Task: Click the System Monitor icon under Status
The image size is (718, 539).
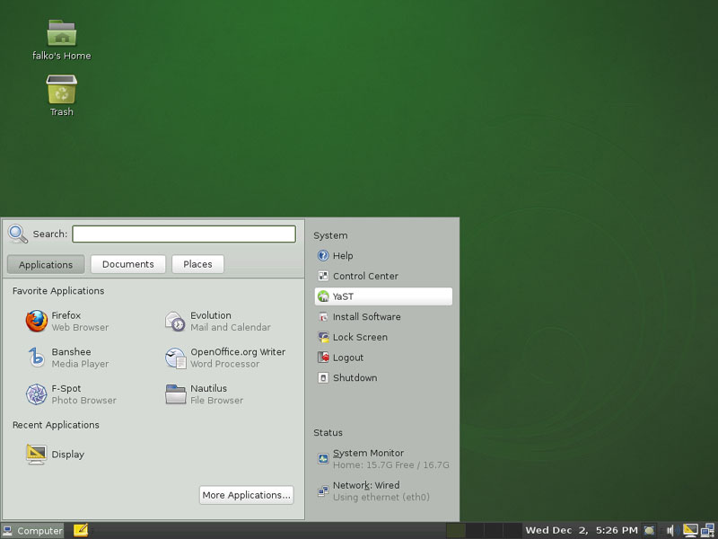Action: tap(323, 458)
